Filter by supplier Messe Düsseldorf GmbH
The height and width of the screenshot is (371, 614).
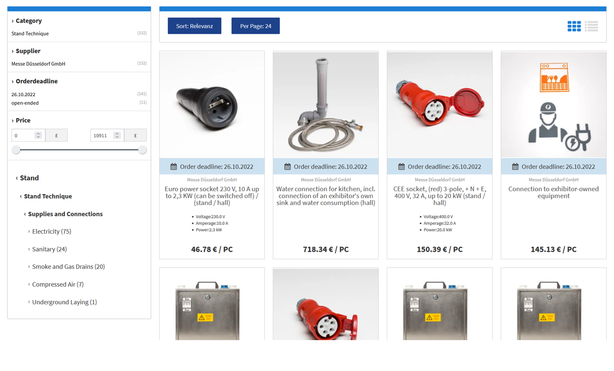tap(38, 64)
